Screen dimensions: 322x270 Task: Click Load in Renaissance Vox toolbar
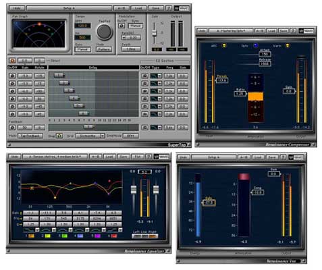(x=258, y=157)
